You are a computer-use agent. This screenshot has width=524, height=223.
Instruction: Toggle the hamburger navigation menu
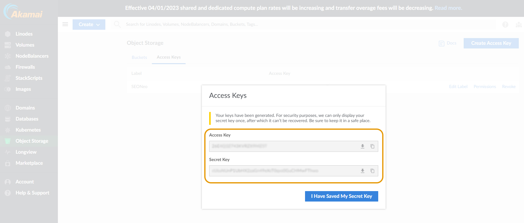point(65,24)
